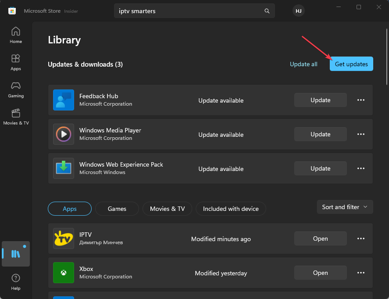Screen dimensions: 389x299
Task: Open more options for Windows Web Experience Pack
Action: (x=361, y=168)
